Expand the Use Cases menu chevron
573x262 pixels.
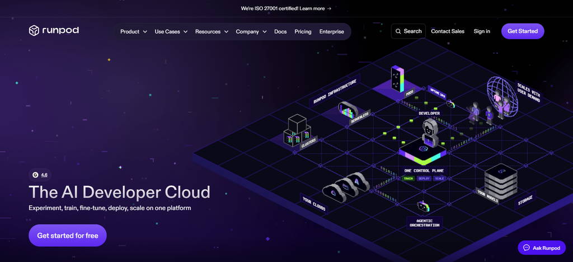pyautogui.click(x=185, y=32)
